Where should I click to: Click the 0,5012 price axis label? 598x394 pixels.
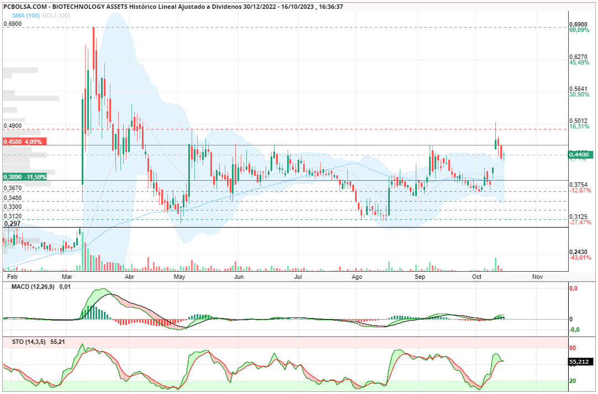579,121
